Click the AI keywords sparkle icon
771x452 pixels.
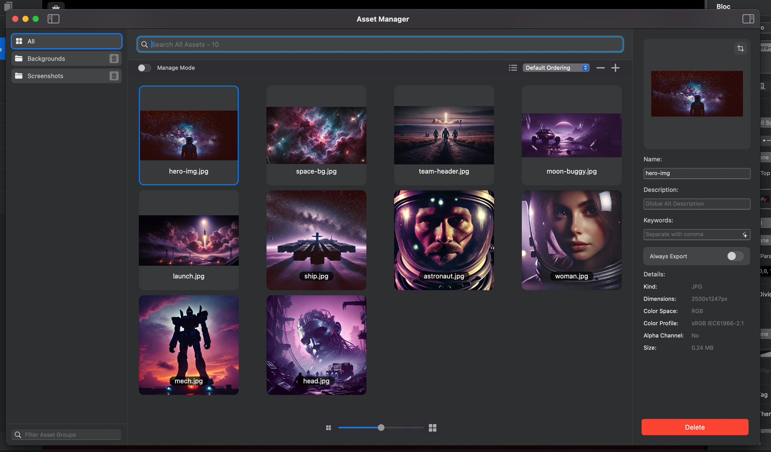(744, 235)
